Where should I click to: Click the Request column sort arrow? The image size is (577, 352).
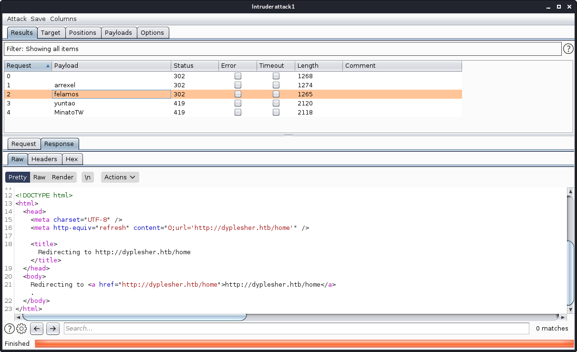pyautogui.click(x=48, y=66)
